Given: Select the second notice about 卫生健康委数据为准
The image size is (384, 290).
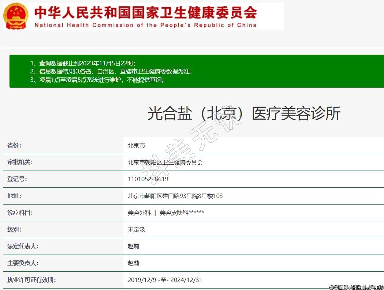Looking at the screenshot, I should point(111,71).
